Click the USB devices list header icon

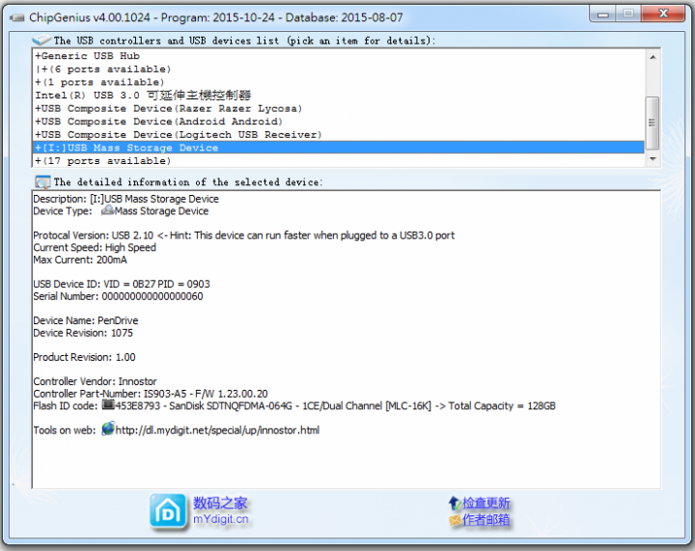coord(42,41)
